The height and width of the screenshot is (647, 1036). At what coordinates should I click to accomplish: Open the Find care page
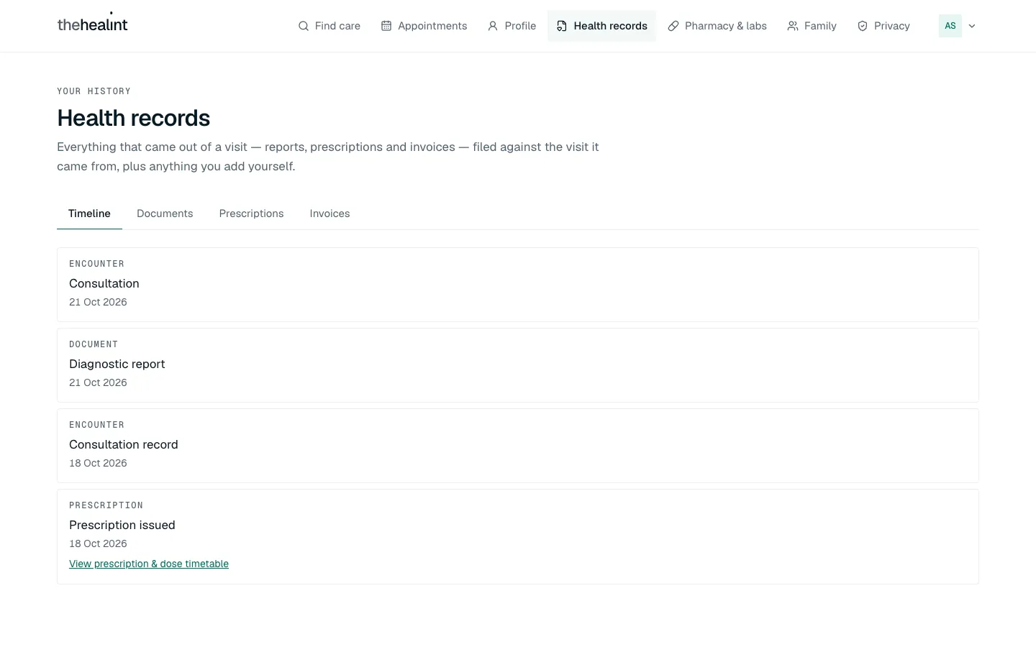point(330,26)
